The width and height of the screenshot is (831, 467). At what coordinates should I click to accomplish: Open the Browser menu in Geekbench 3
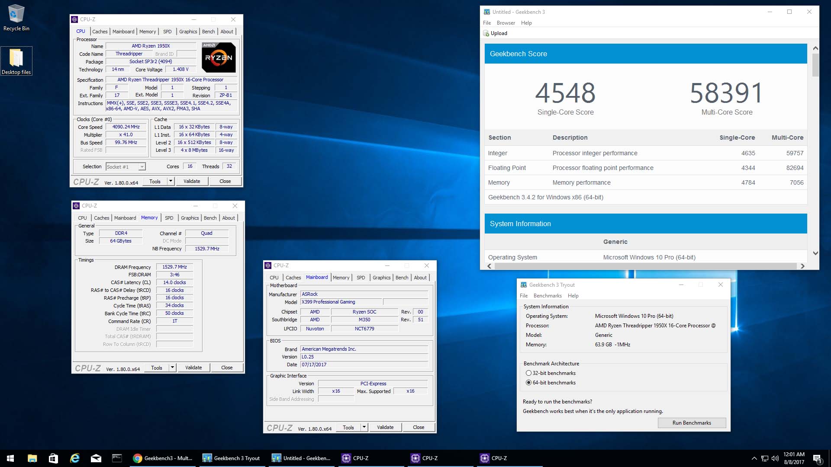click(x=506, y=23)
